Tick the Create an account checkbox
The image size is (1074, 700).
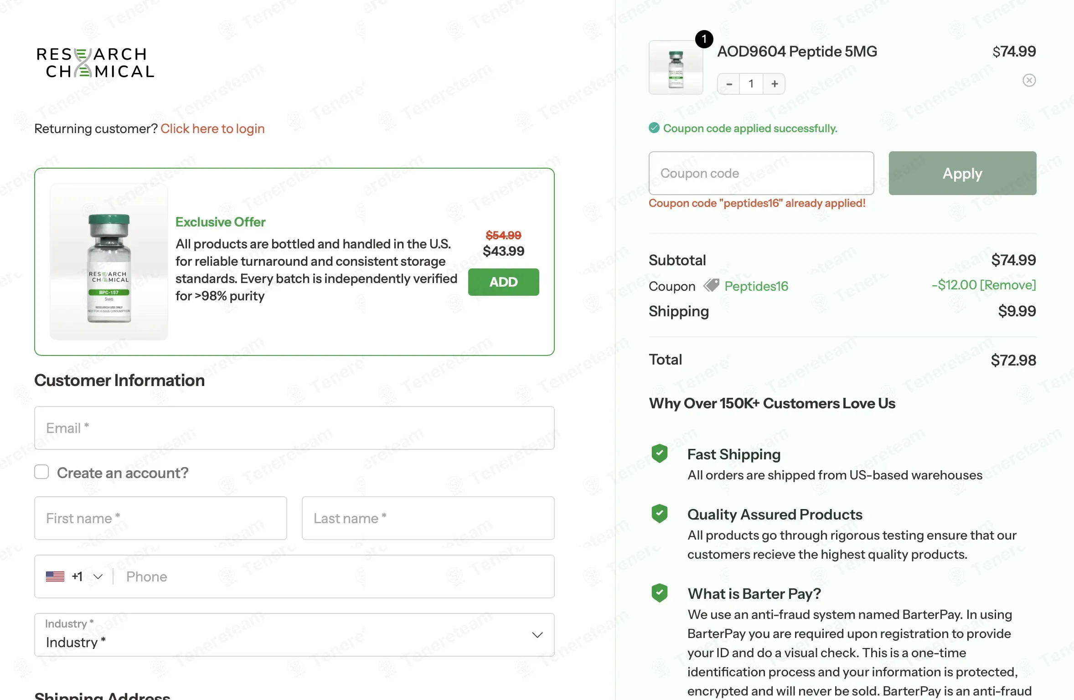(41, 472)
